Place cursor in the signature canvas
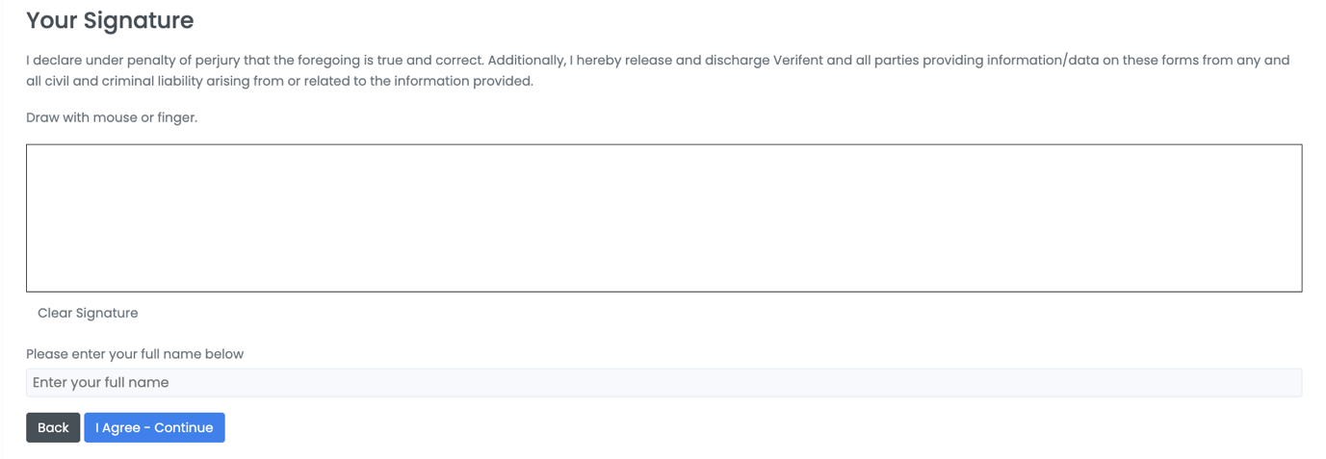Screen dimensions: 1326x459 click(x=663, y=218)
